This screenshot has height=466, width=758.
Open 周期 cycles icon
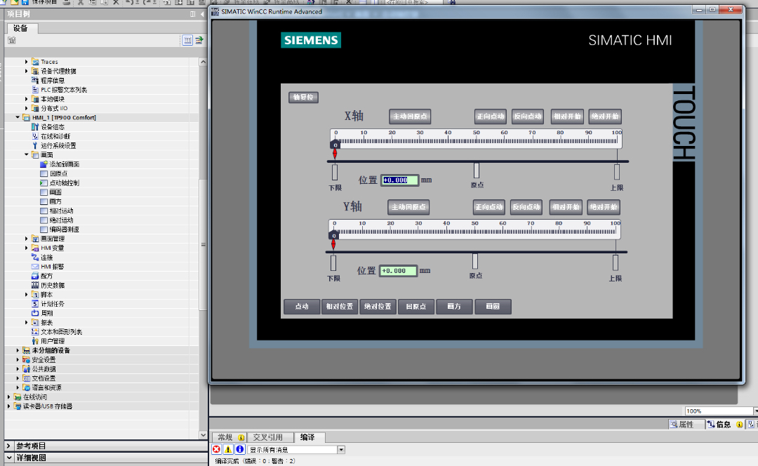(35, 313)
